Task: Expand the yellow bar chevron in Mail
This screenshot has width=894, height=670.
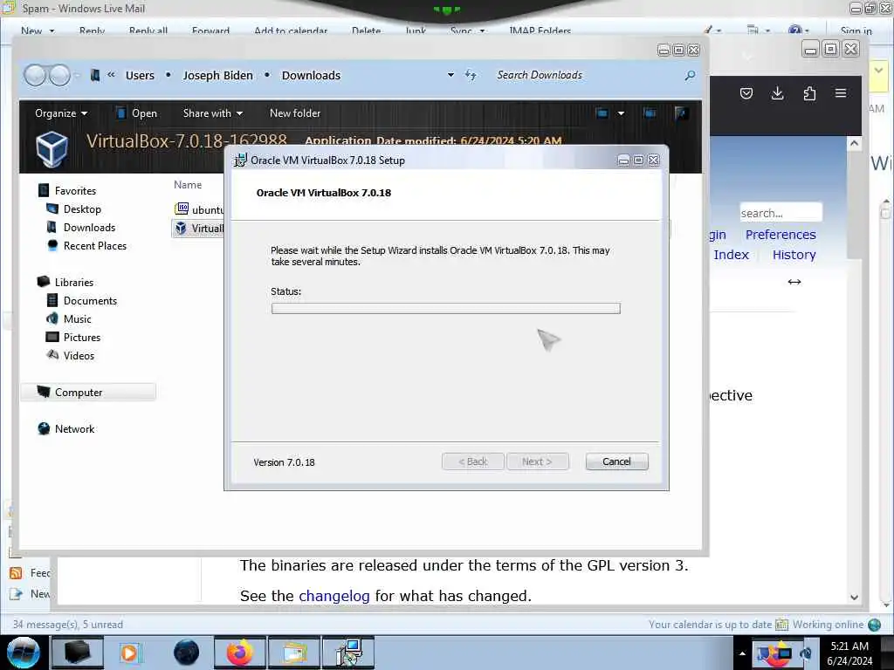Action: (878, 71)
